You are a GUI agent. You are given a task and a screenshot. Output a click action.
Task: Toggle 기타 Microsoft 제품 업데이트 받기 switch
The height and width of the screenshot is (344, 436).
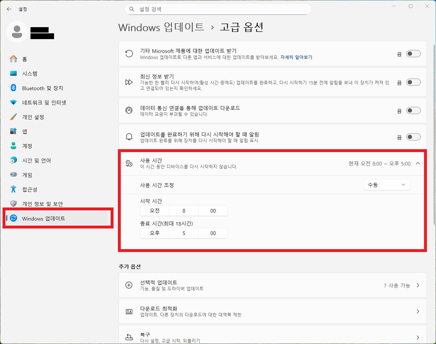pos(413,54)
